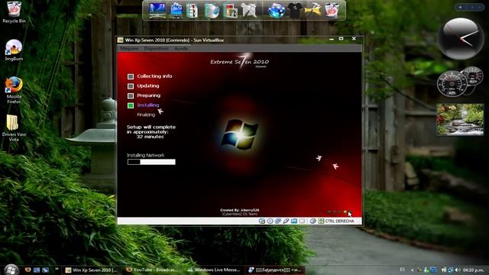This screenshot has width=489, height=275.
Task: Select the Drivers Vaio Vista folder
Action: [x=14, y=128]
